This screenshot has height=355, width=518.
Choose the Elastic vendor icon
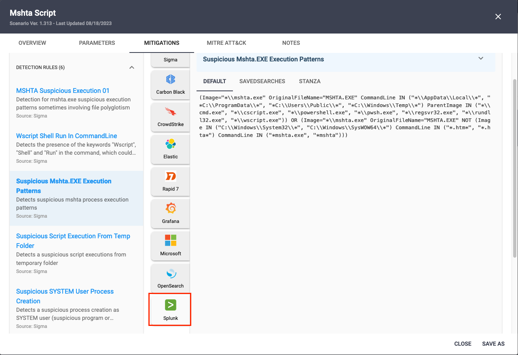pos(170,144)
